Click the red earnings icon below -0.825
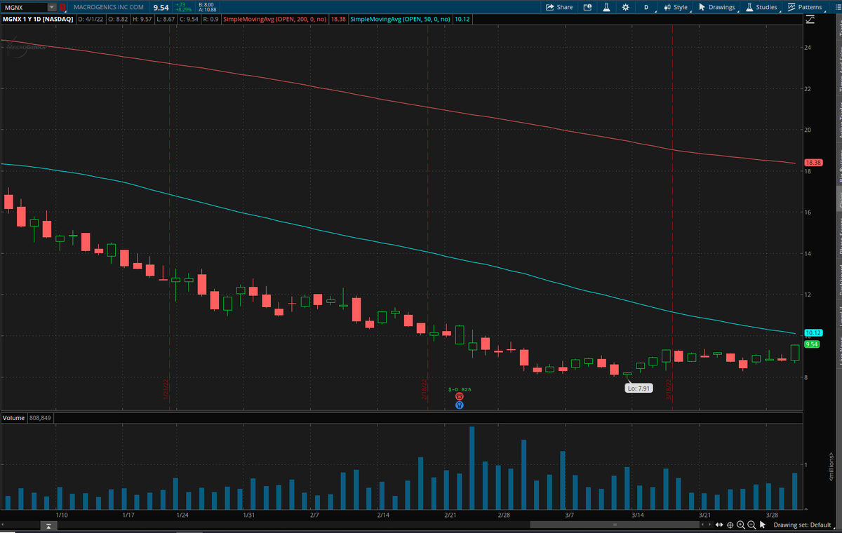The image size is (842, 533). (x=459, y=396)
